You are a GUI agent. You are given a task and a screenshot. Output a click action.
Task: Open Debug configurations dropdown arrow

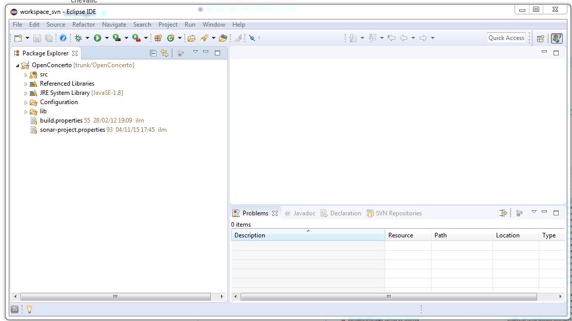(88, 38)
